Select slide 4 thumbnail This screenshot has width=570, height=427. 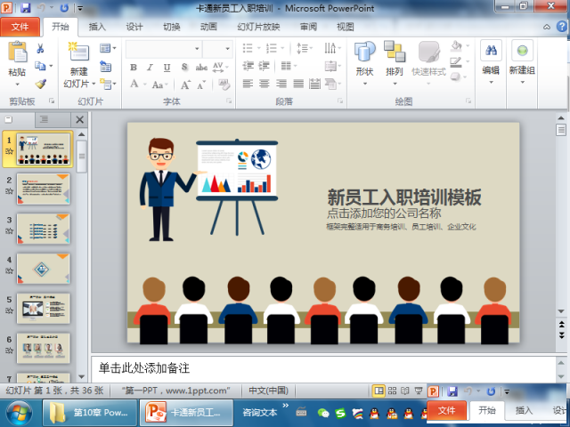tap(43, 268)
